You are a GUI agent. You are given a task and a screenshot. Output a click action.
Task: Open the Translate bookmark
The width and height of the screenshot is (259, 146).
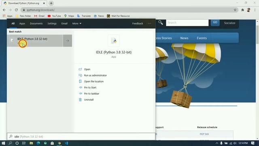click(x=84, y=16)
